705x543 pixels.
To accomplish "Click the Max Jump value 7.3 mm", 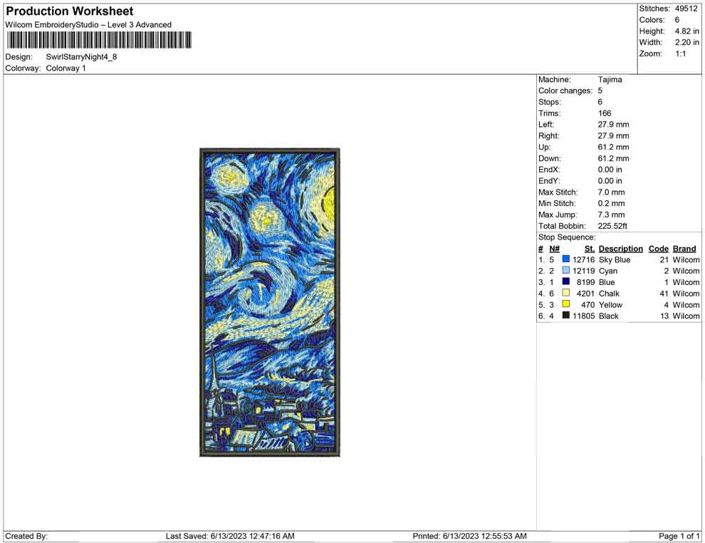I will point(611,214).
